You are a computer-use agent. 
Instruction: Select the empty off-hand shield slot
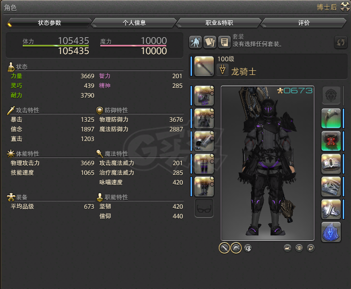coord(331,96)
